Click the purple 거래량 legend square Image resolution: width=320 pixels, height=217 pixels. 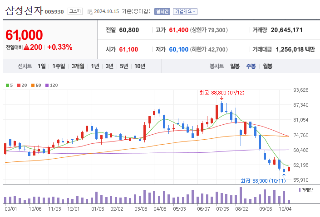(300, 190)
